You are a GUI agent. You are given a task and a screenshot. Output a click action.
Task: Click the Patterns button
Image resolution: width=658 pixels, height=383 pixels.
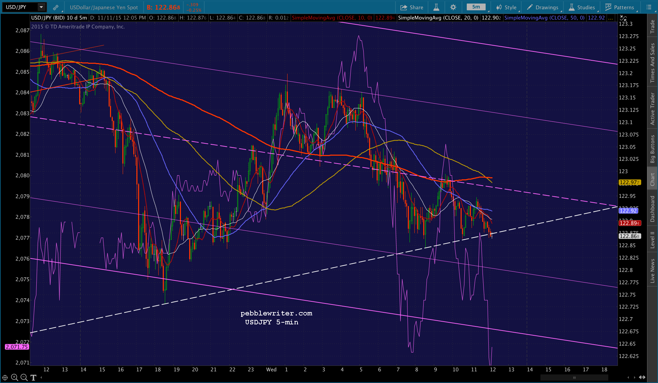tap(620, 7)
